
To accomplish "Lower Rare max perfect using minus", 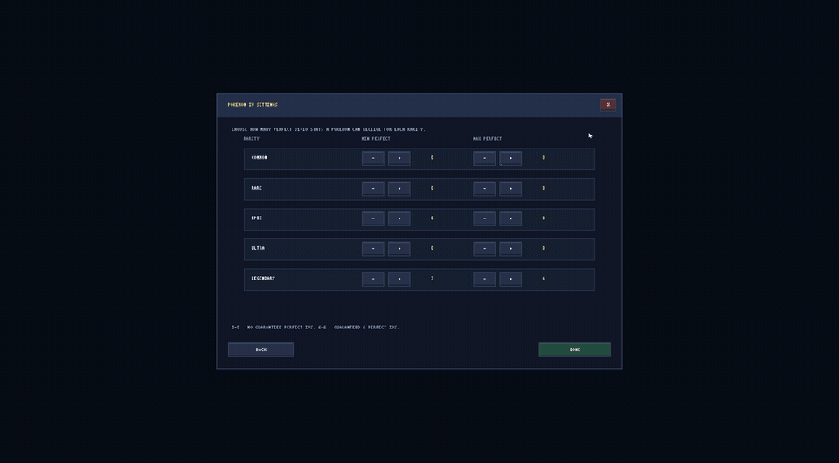I will [483, 188].
